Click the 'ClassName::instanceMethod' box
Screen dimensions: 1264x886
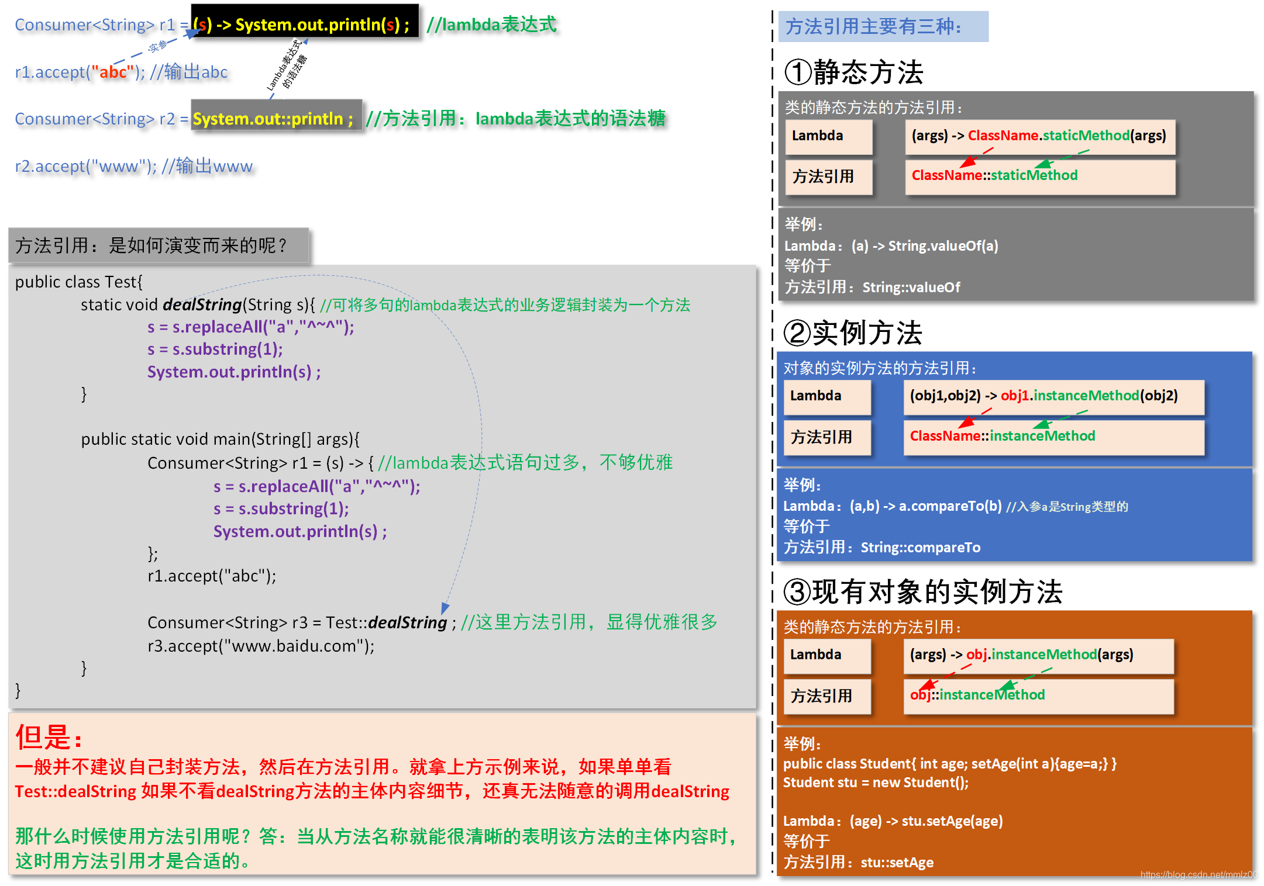click(x=1054, y=437)
